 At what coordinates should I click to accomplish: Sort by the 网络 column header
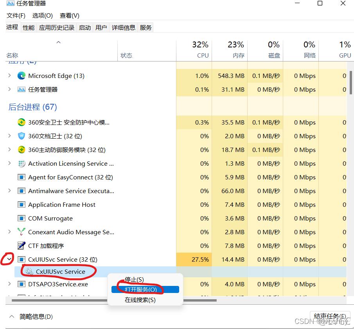pyautogui.click(x=301, y=50)
